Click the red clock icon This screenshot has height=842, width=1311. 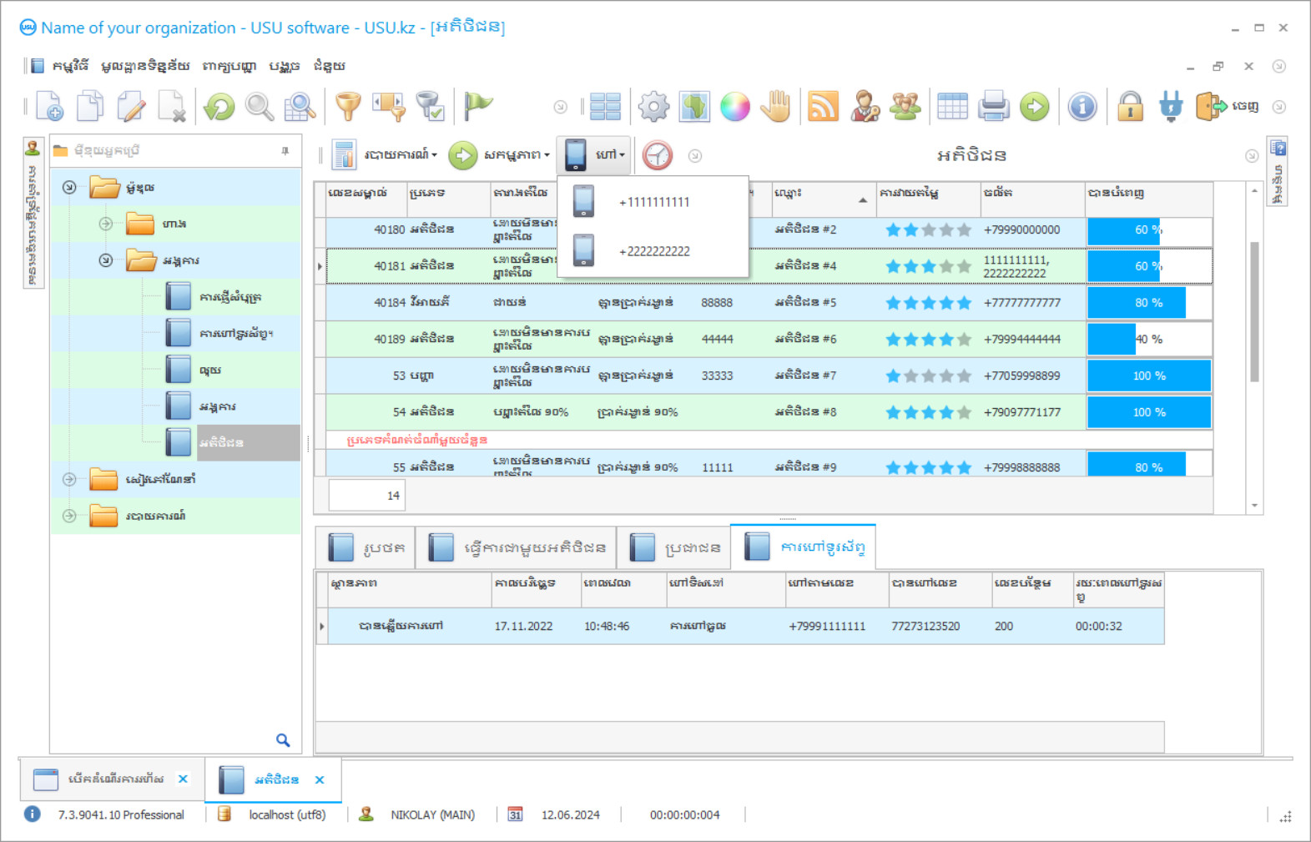tap(658, 155)
